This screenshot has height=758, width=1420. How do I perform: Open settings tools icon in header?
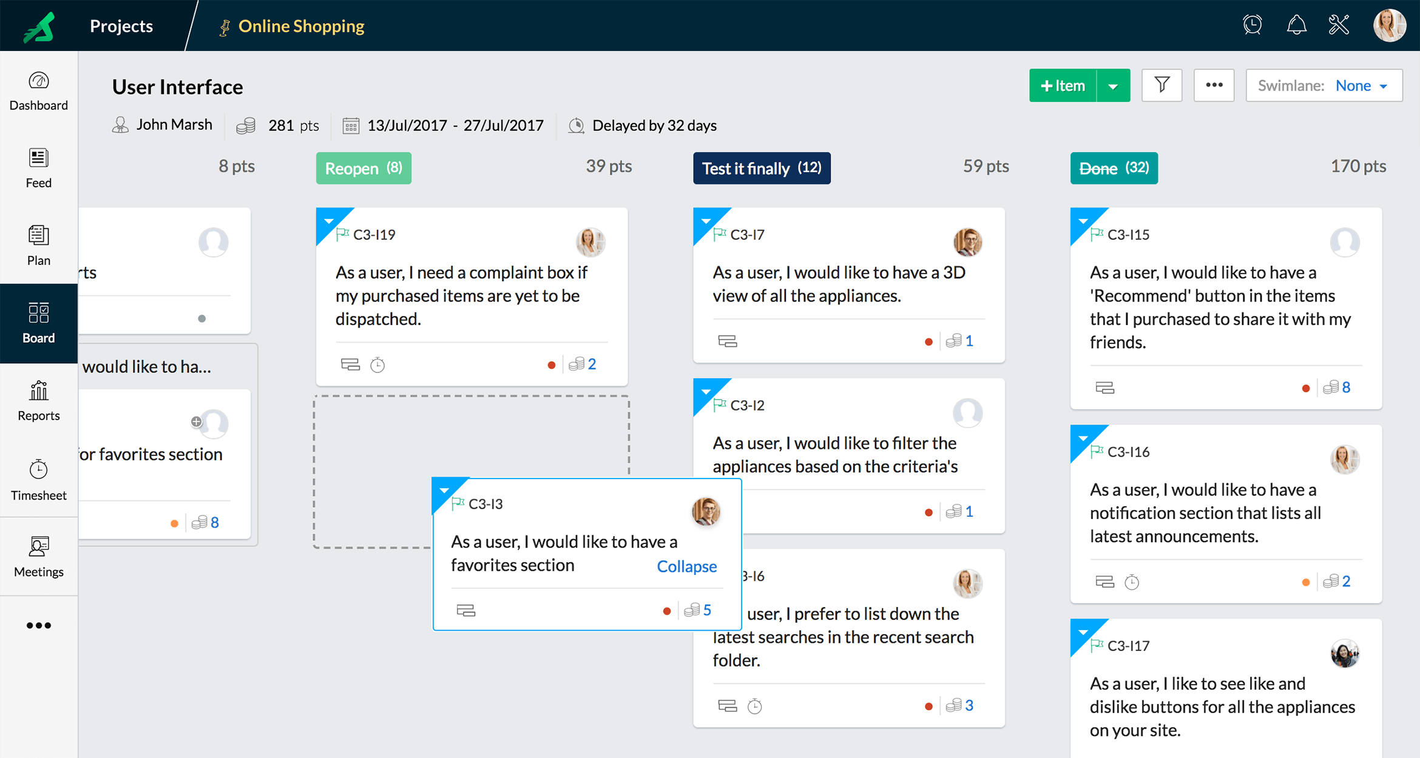coord(1339,25)
